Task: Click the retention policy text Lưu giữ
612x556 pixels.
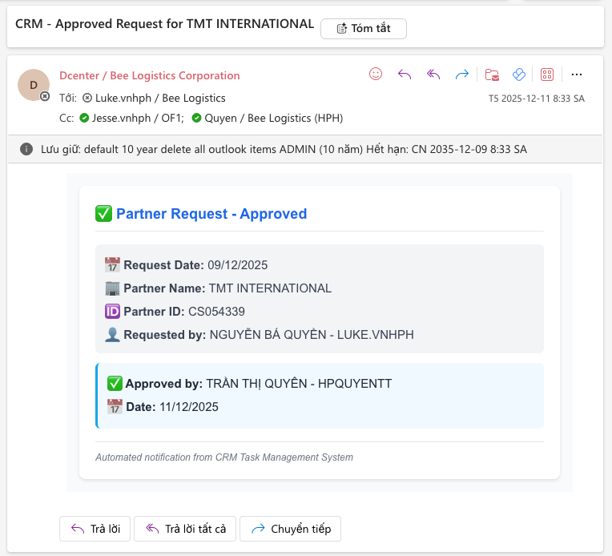Action: [x=284, y=149]
